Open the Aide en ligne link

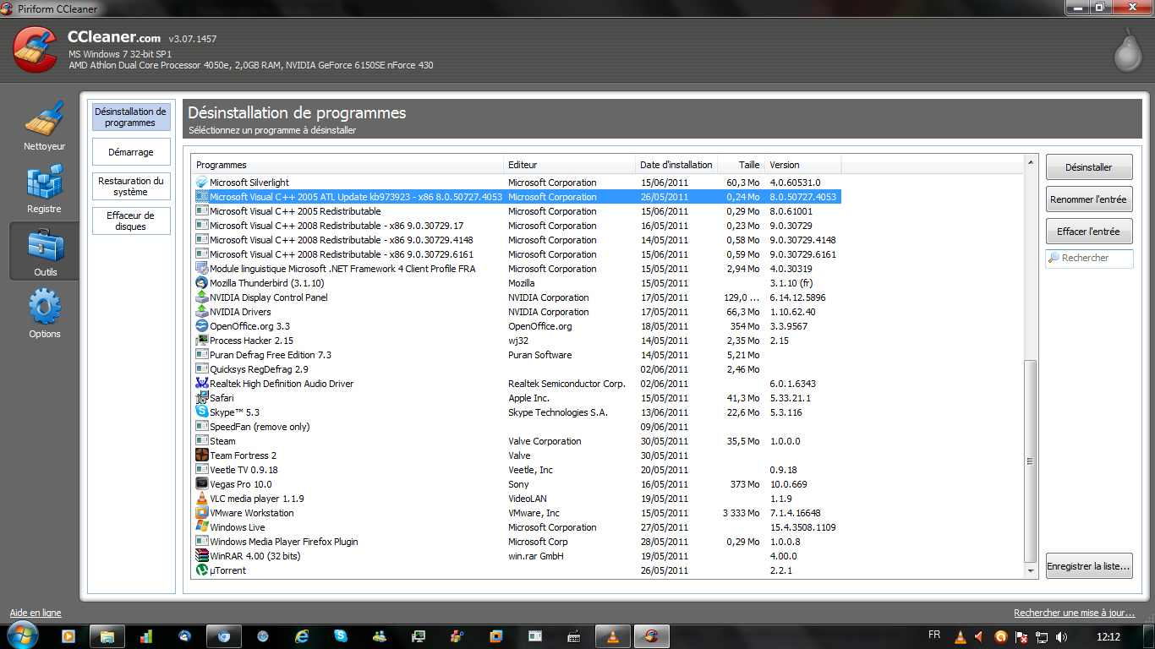[36, 613]
